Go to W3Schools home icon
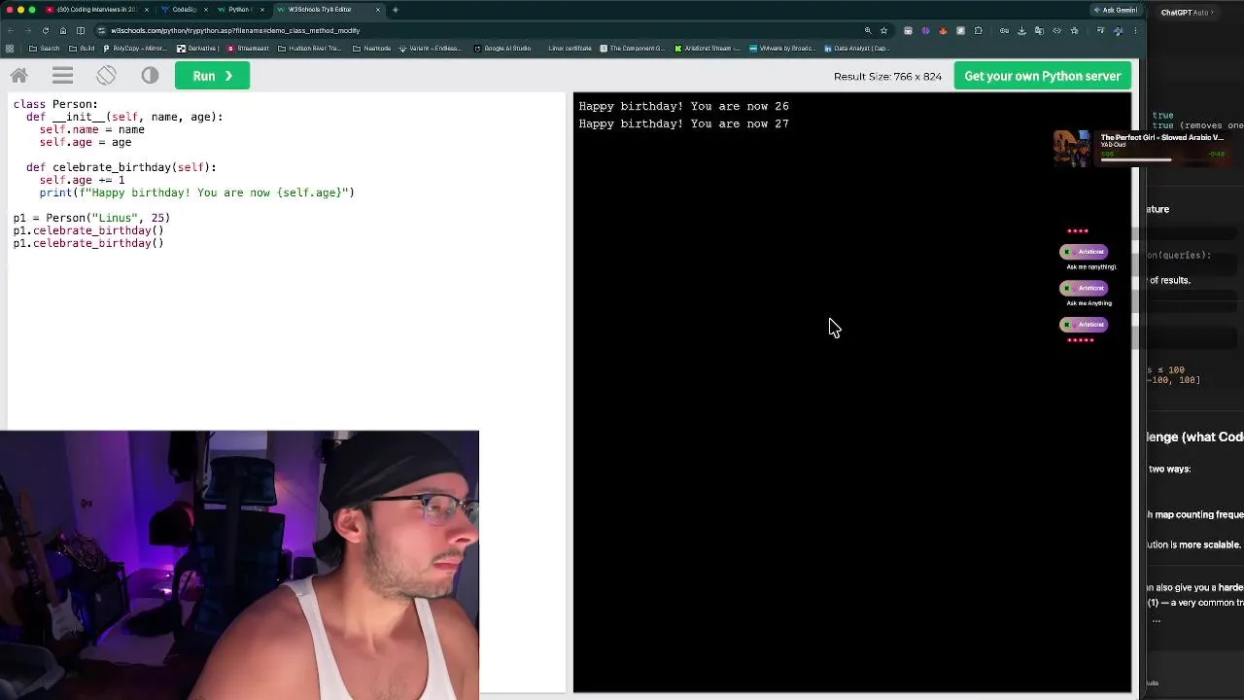The image size is (1244, 700). click(x=18, y=76)
